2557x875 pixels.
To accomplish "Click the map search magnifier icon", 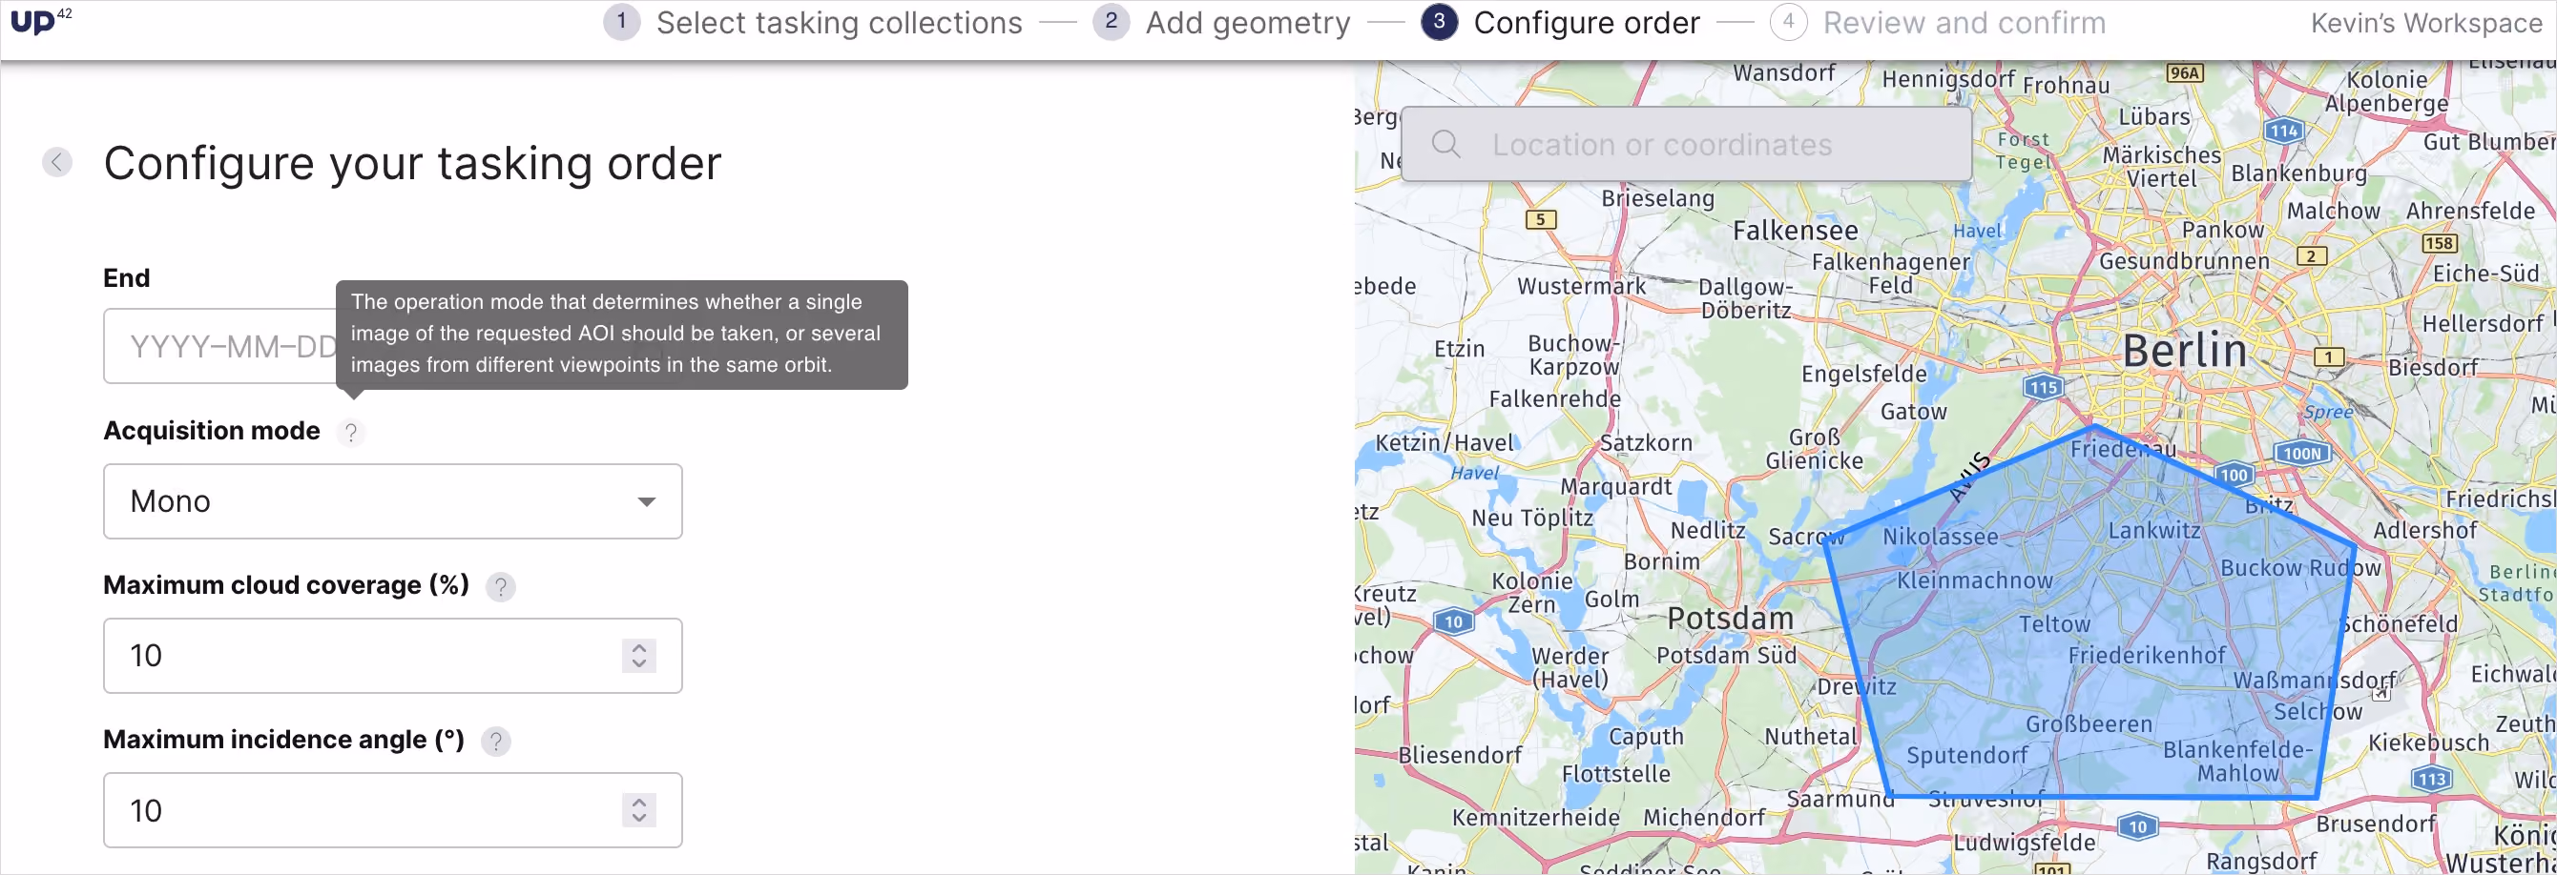I will point(1446,144).
